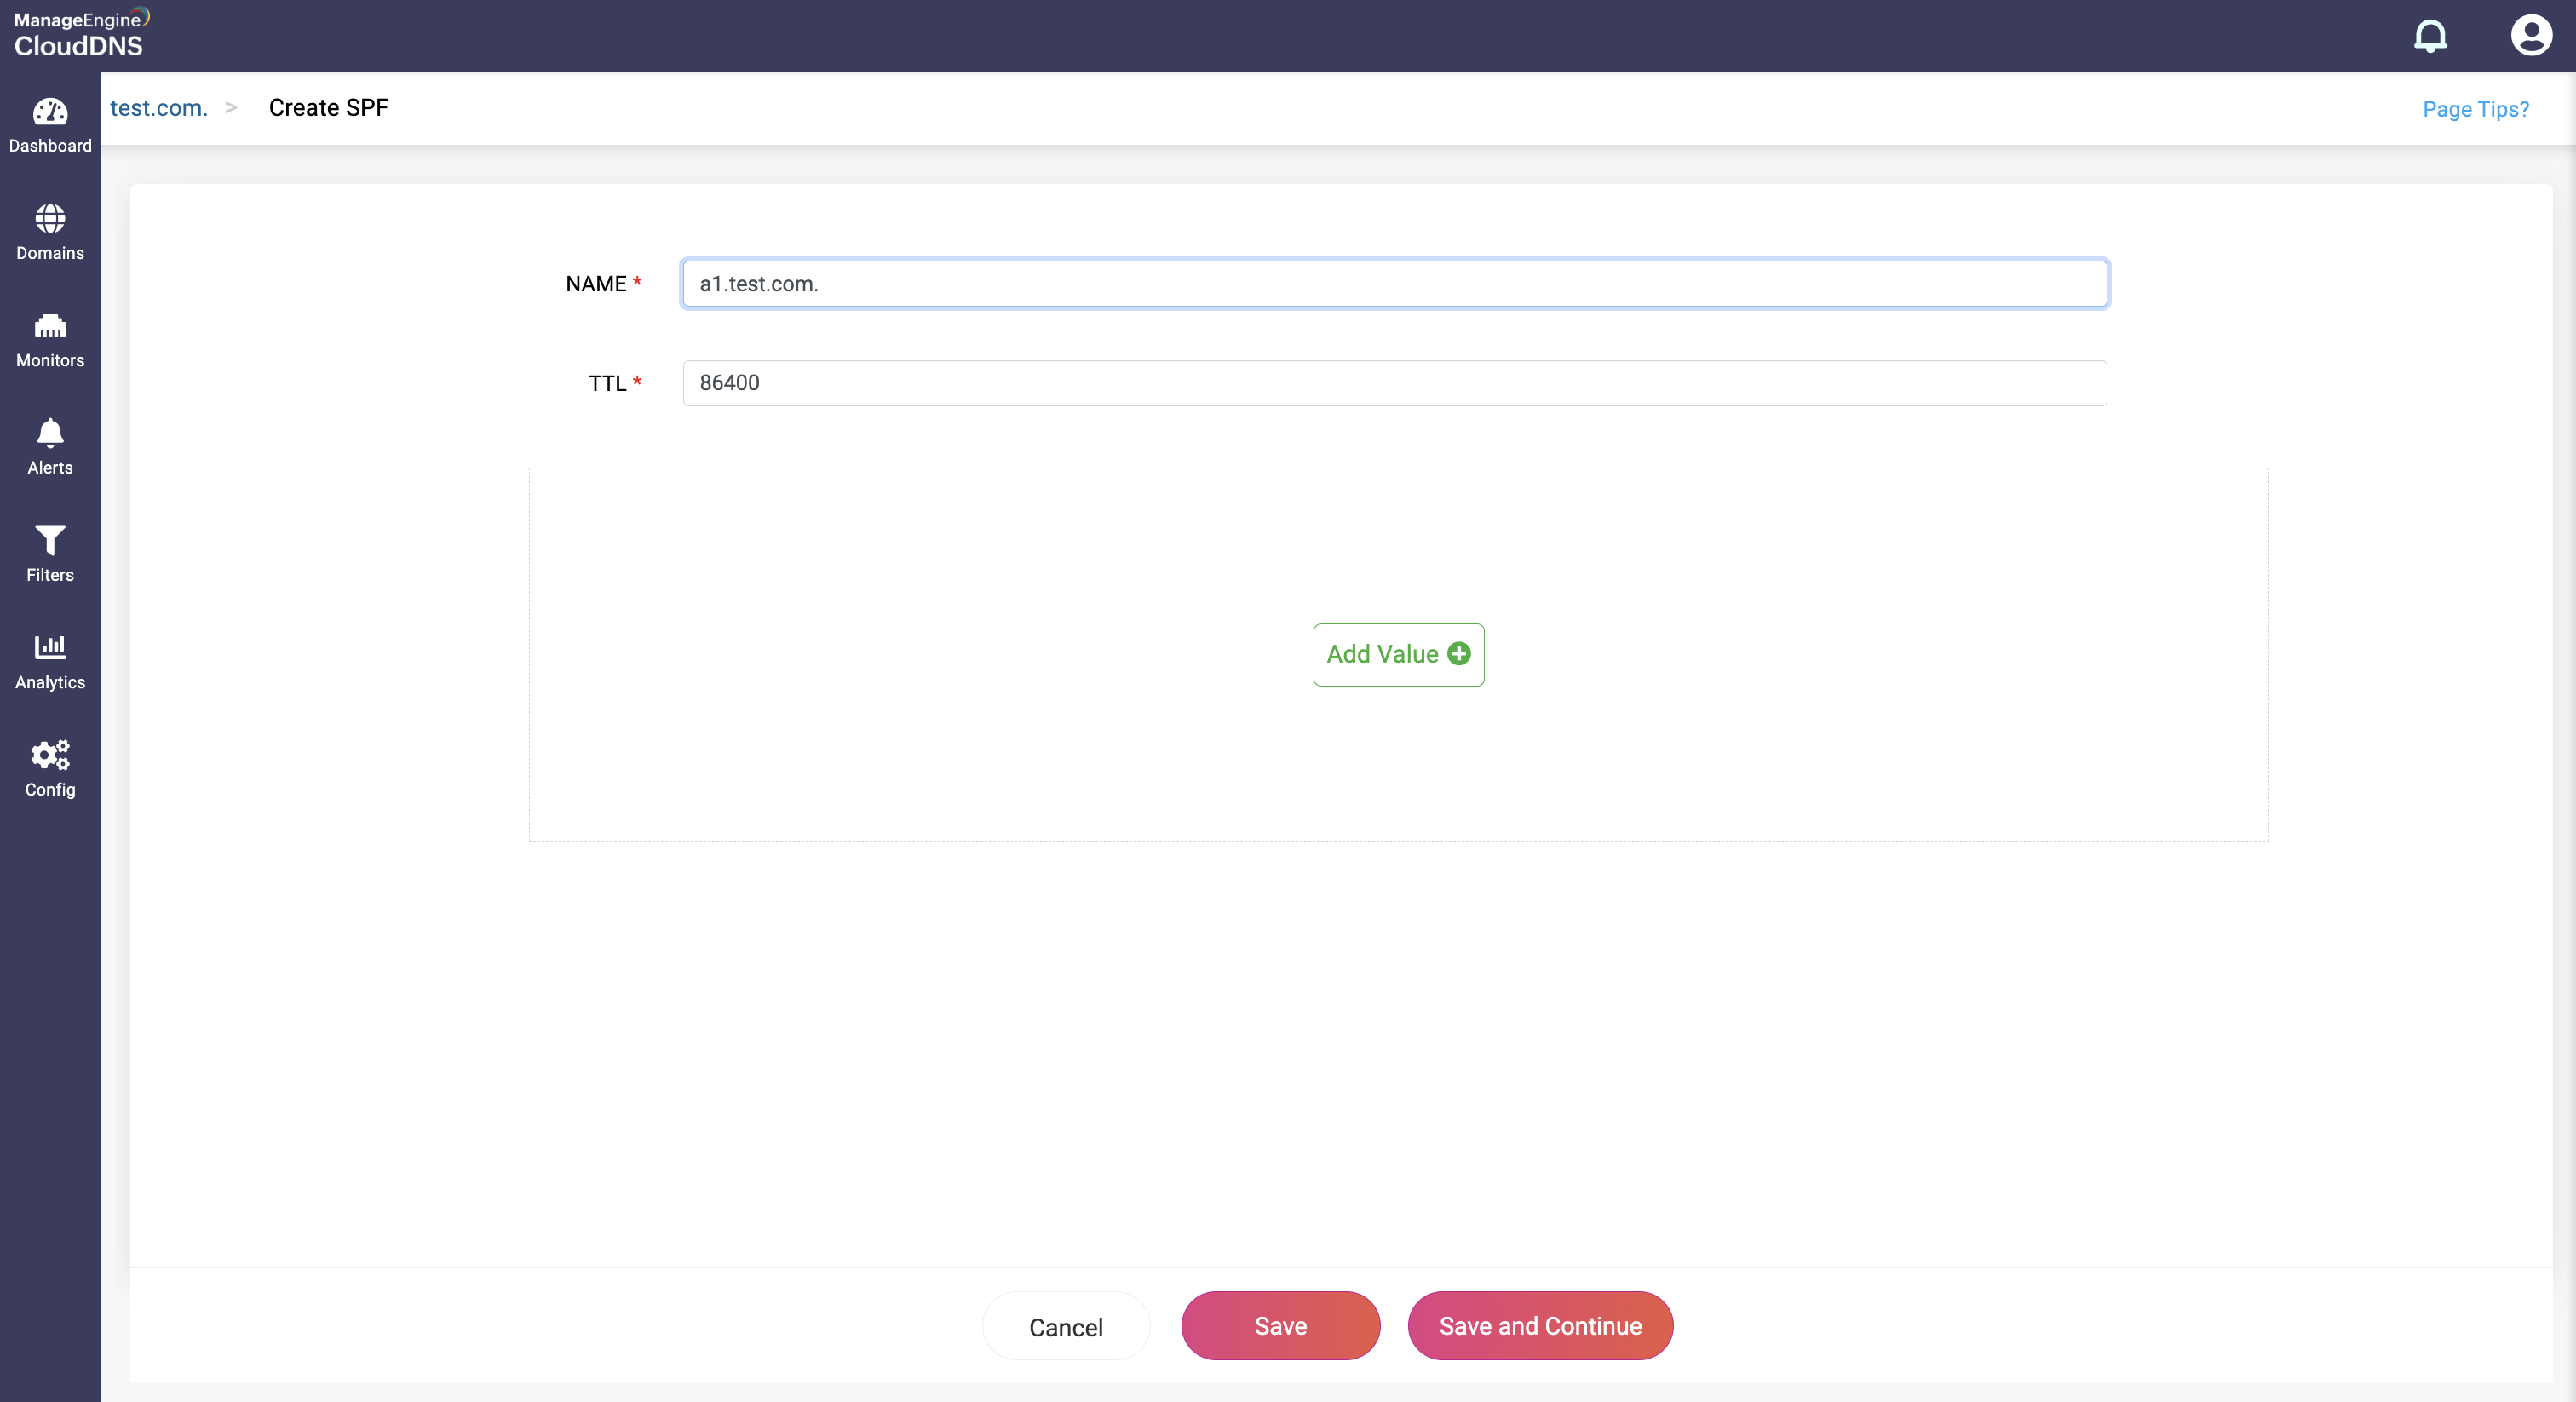This screenshot has height=1402, width=2576.
Task: Cancel the SPF record creation
Action: (x=1066, y=1327)
